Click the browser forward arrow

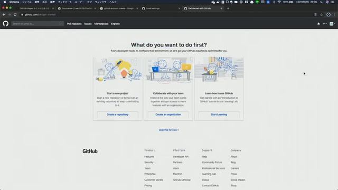click(10, 15)
